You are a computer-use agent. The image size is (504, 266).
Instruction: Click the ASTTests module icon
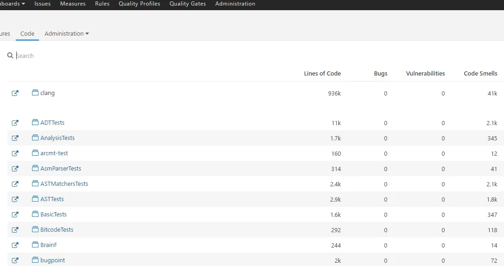35,199
